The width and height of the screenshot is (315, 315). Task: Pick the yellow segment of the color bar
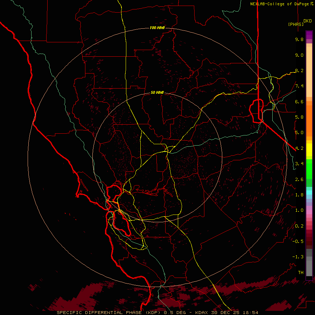click(309, 150)
